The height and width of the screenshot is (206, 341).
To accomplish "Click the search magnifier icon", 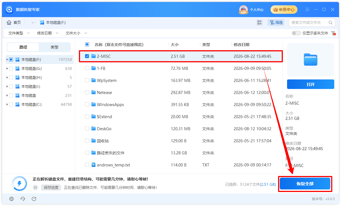I will [331, 22].
